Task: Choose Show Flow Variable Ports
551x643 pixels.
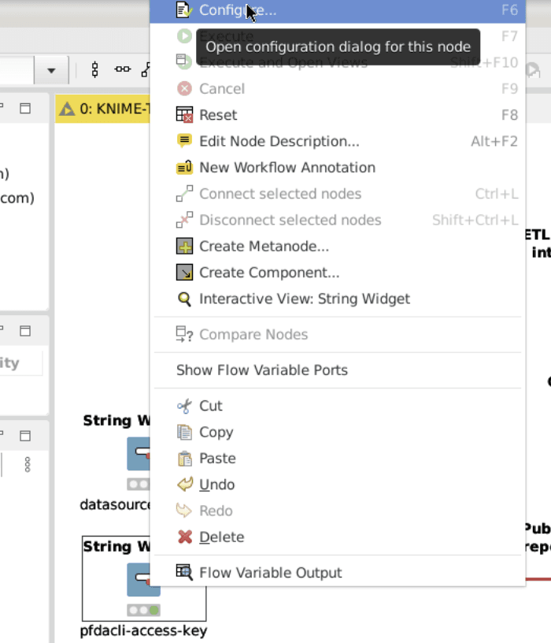Action: 338,370
